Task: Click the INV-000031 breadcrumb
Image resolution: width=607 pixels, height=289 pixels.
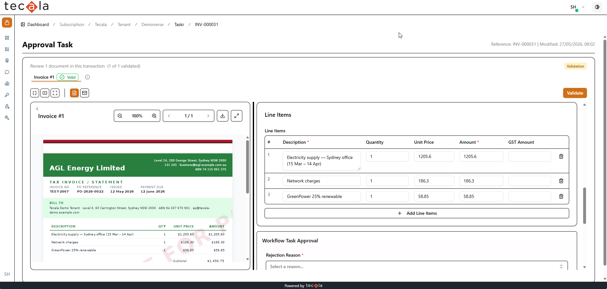Action: pyautogui.click(x=207, y=24)
